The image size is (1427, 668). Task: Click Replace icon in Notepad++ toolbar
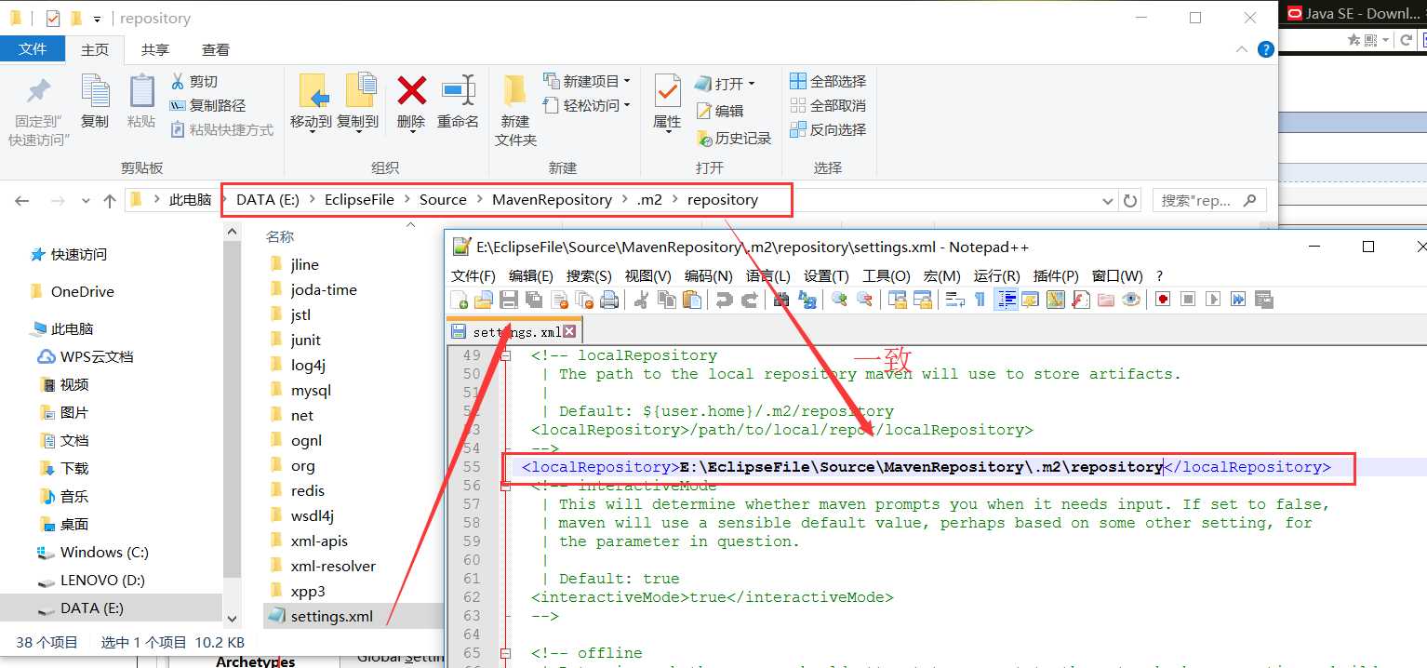click(807, 300)
